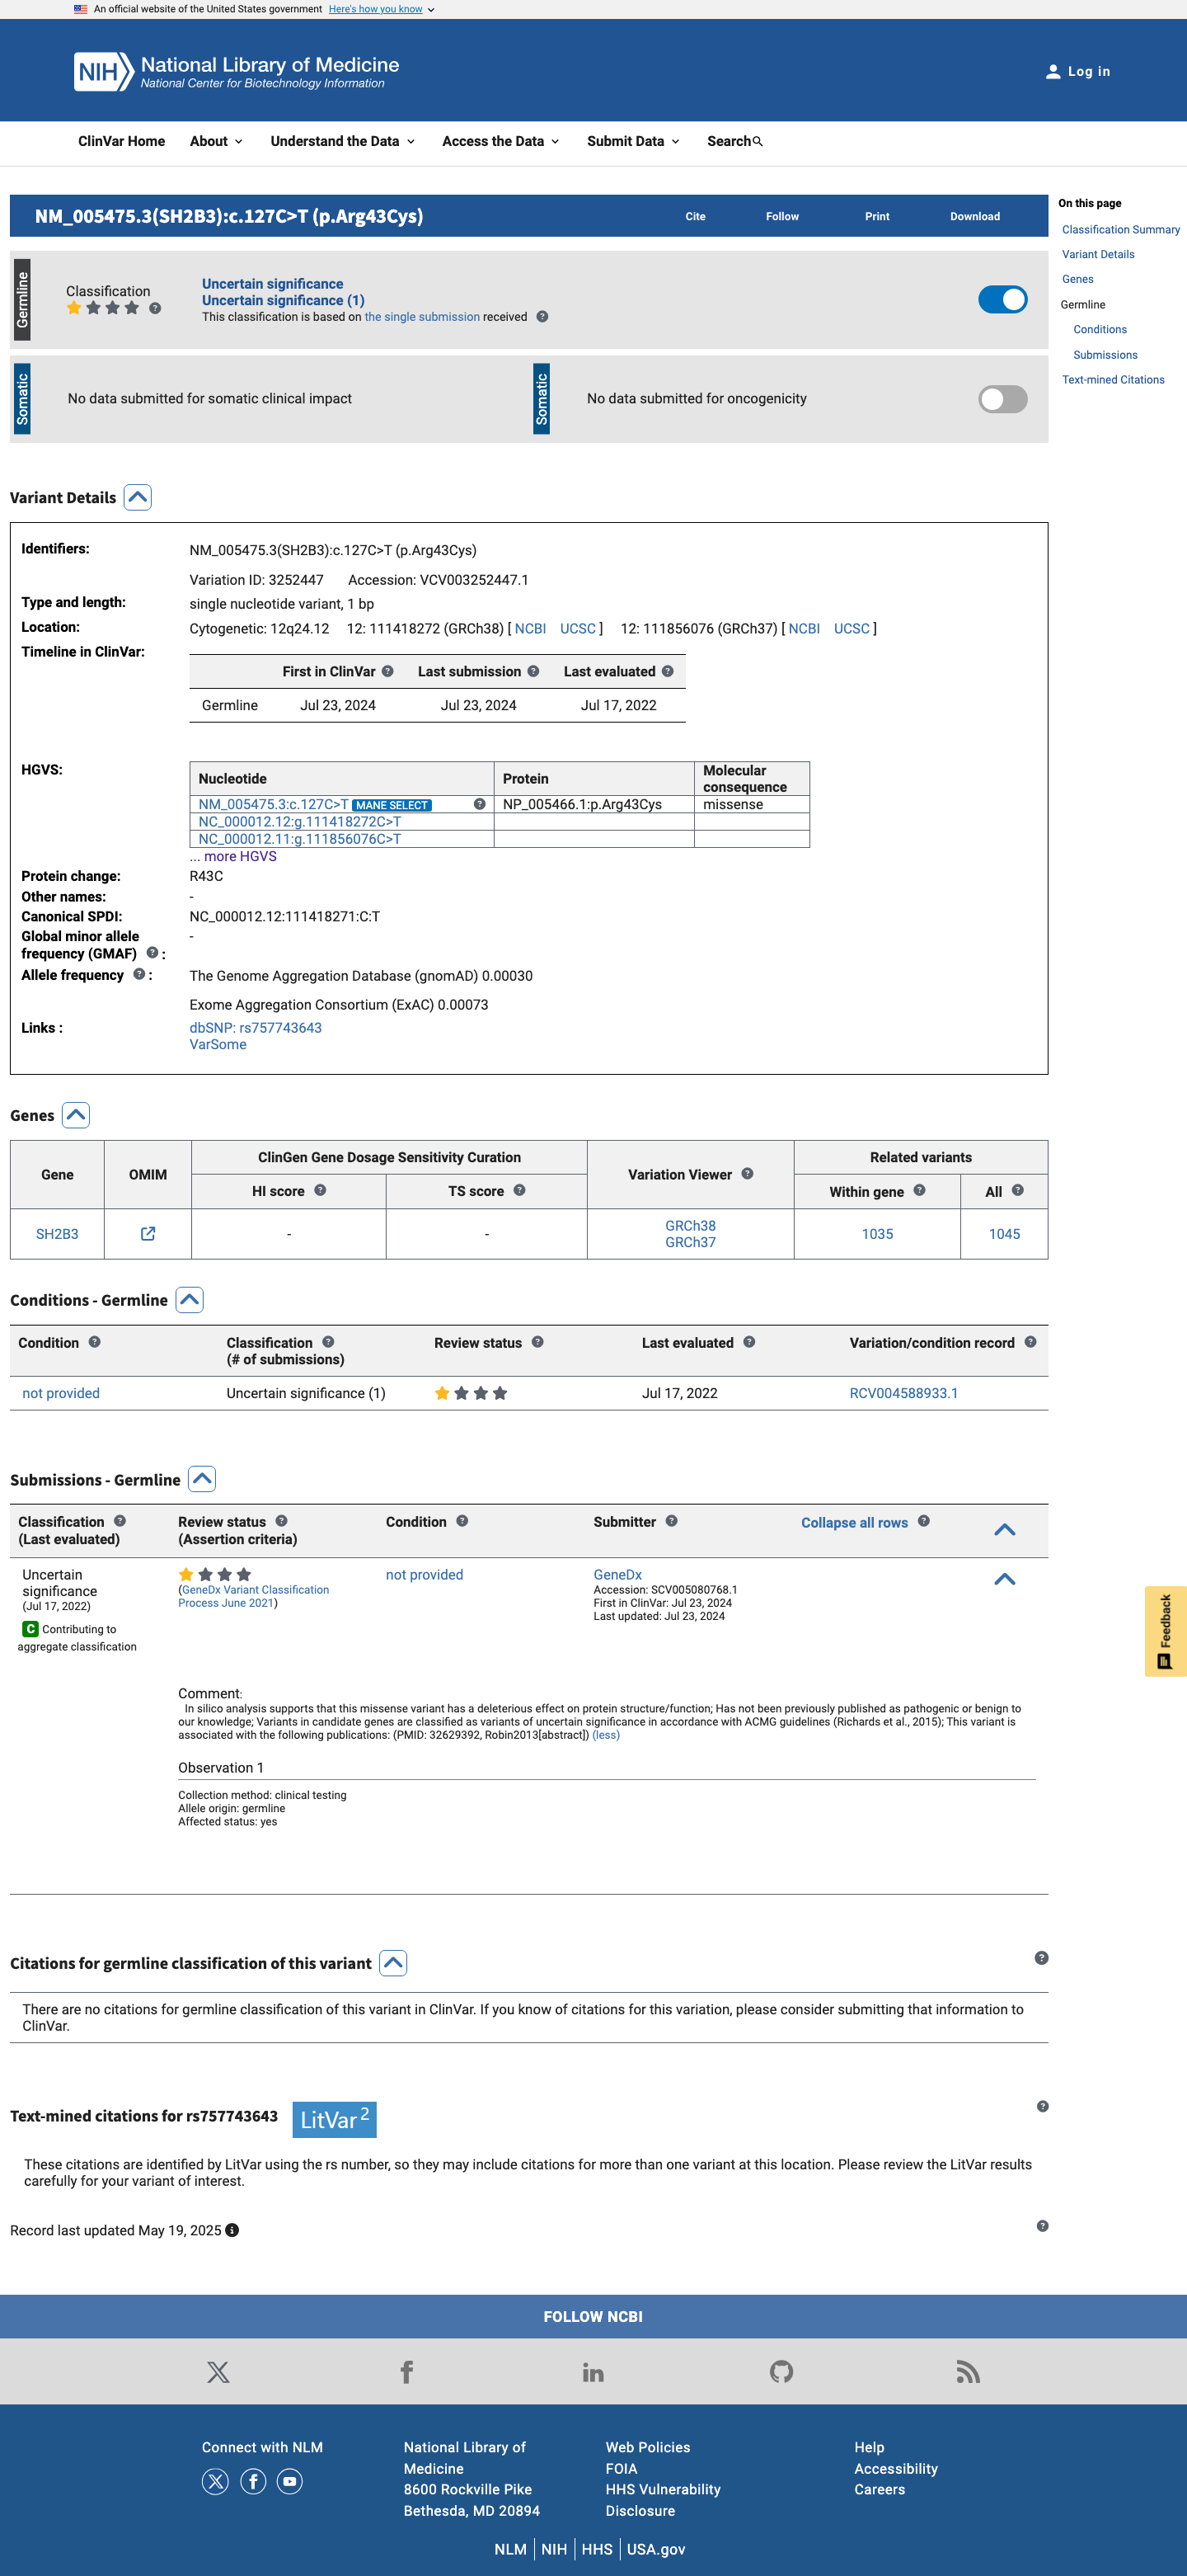This screenshot has width=1187, height=2576.
Task: Open GeneDx submitter link
Action: pos(617,1574)
